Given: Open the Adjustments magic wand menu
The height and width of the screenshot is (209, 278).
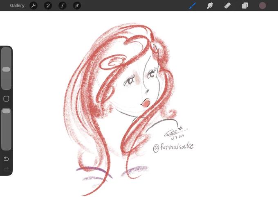Looking at the screenshot, I should coord(48,6).
